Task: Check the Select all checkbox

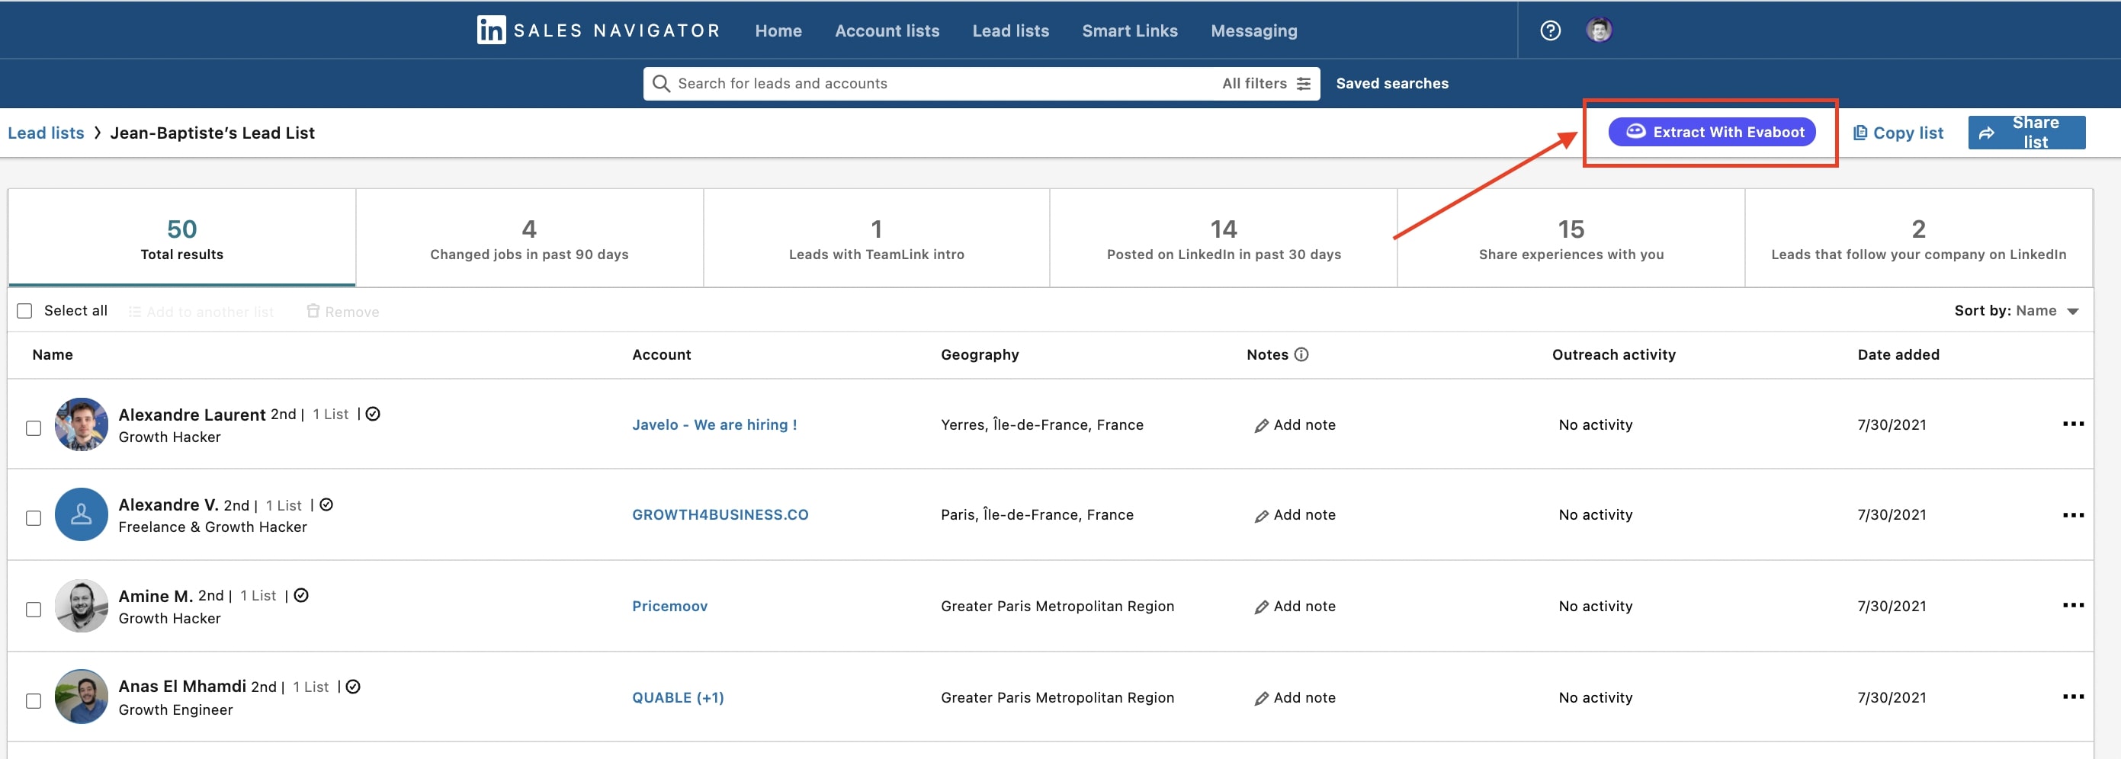Action: (24, 310)
